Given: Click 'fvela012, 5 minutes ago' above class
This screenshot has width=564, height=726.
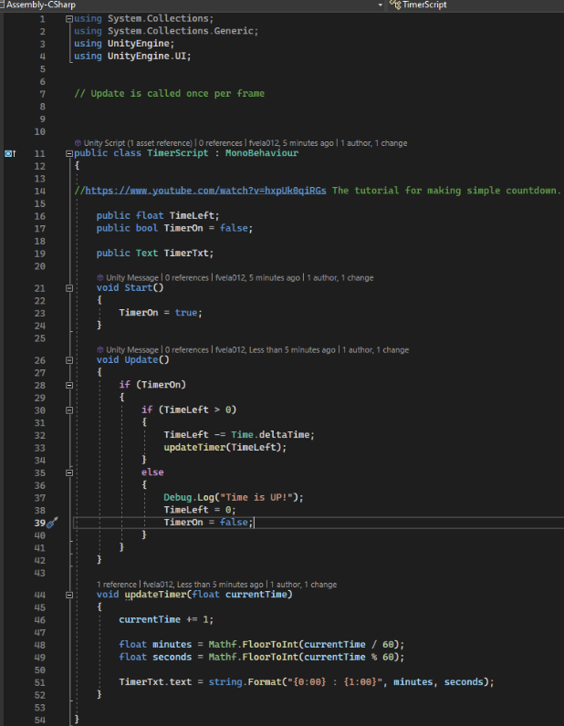Looking at the screenshot, I should point(291,143).
